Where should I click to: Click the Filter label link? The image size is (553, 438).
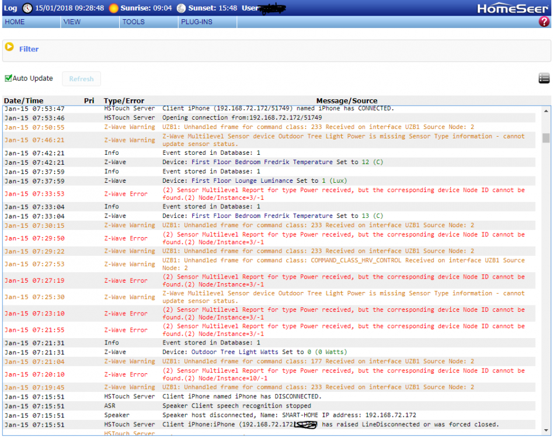point(29,49)
